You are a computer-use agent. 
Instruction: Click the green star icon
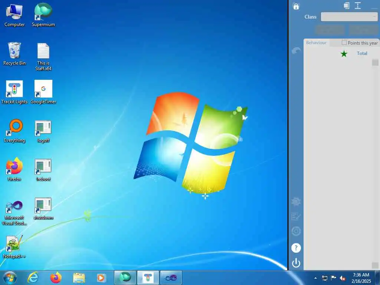point(344,53)
